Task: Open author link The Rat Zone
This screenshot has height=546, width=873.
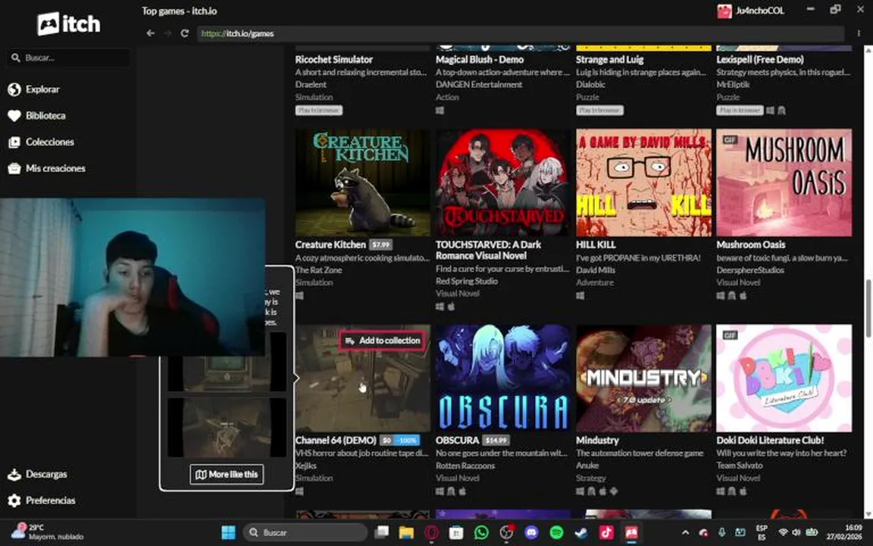Action: (318, 270)
